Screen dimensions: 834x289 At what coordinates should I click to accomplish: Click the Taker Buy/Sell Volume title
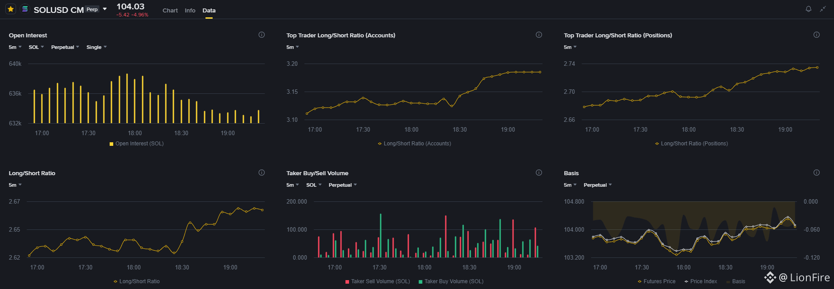(x=317, y=173)
